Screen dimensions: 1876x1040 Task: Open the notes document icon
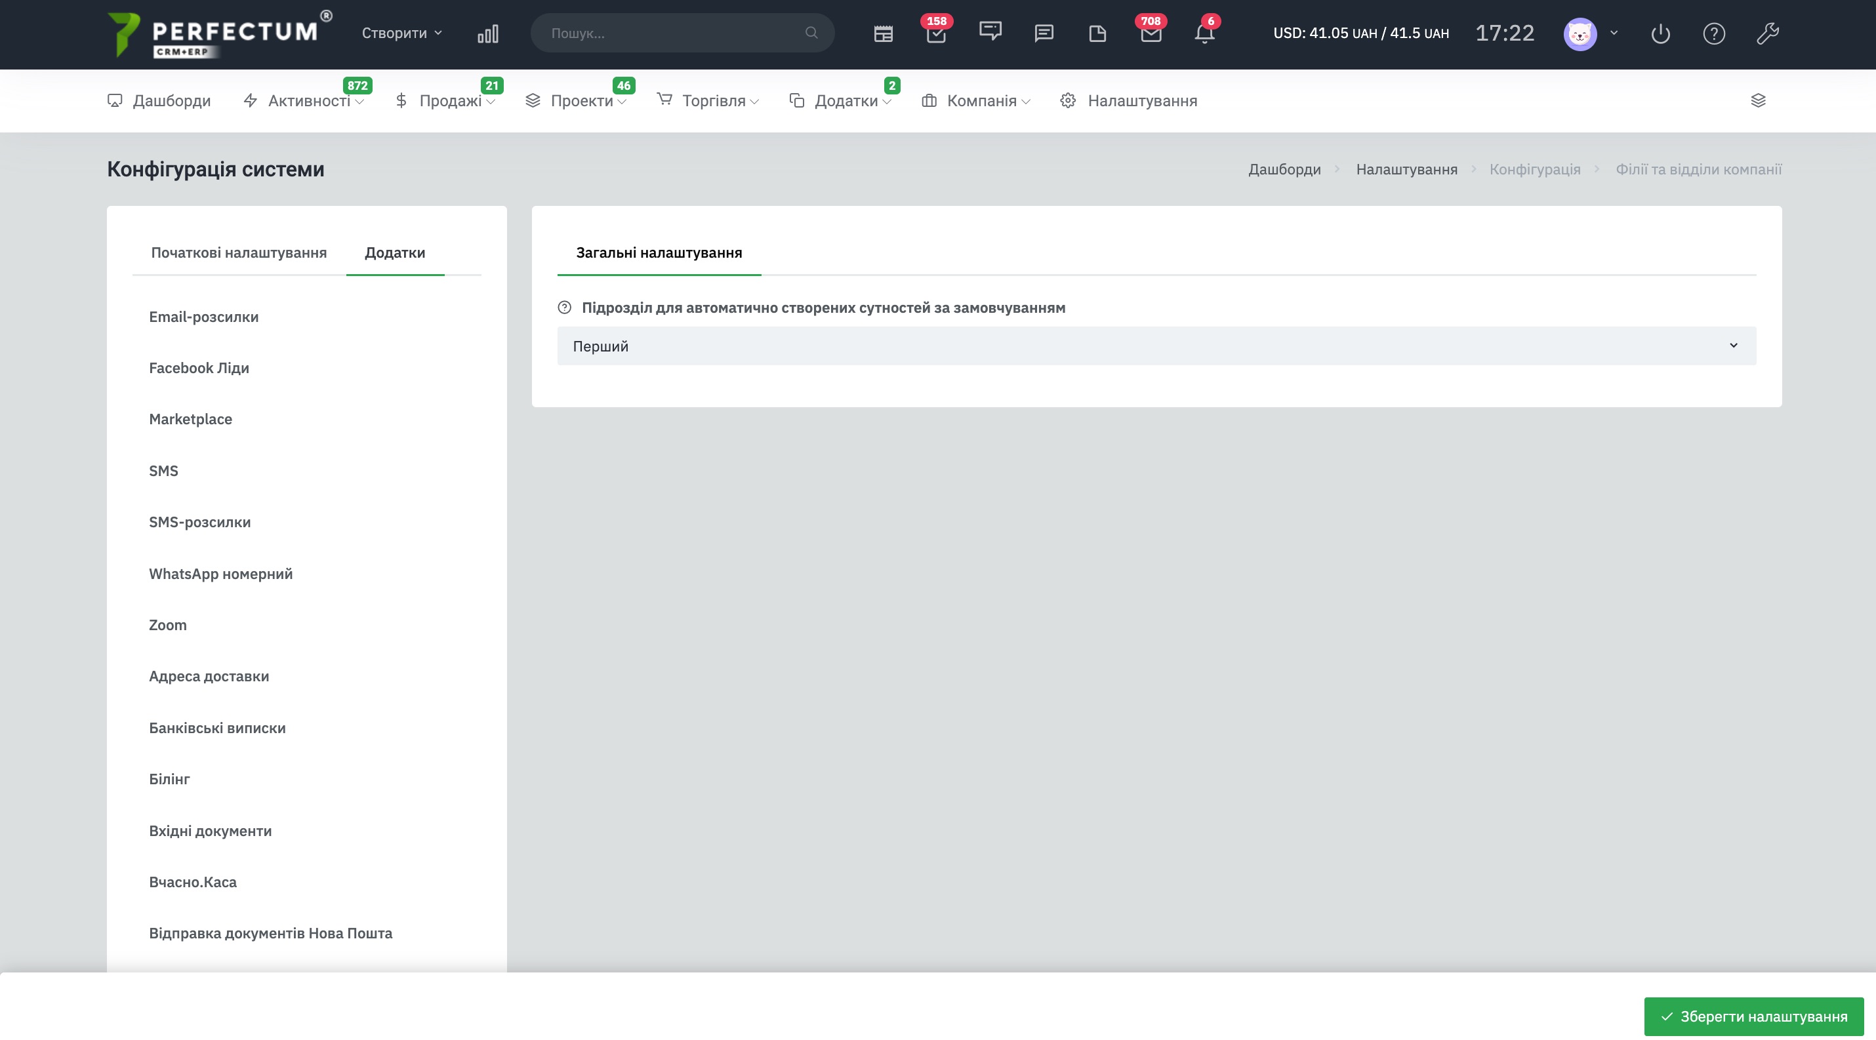pos(1097,33)
